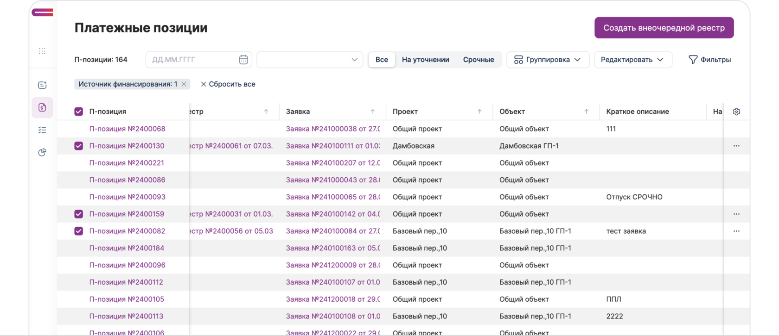Switch to the На уточнении tab
Image resolution: width=779 pixels, height=336 pixels.
pos(425,60)
